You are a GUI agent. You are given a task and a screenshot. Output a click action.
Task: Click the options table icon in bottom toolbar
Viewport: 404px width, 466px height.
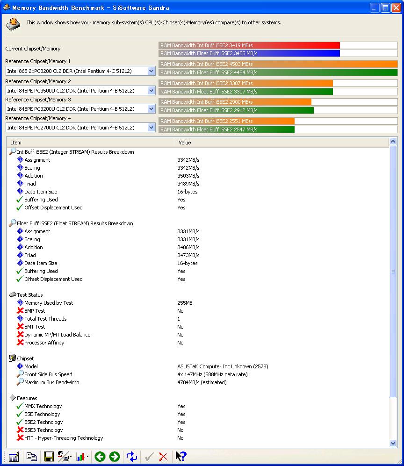coord(14,457)
